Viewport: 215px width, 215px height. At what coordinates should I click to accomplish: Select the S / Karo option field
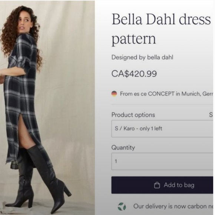[x=162, y=129]
